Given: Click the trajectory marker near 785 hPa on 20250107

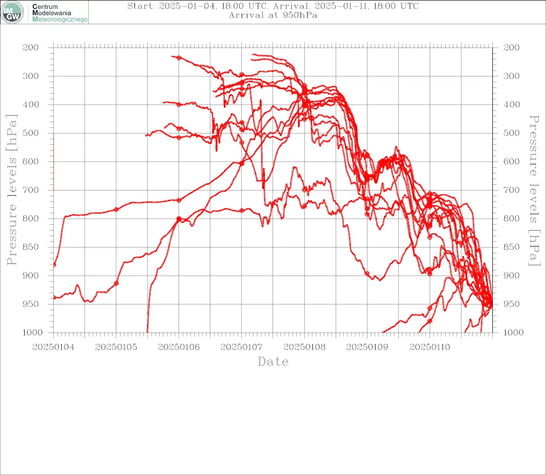Looking at the screenshot, I should pos(242,210).
